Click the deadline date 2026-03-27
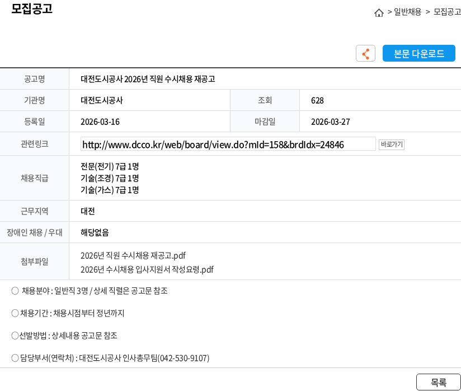Viewport: 461px width, 391px height. [331, 122]
